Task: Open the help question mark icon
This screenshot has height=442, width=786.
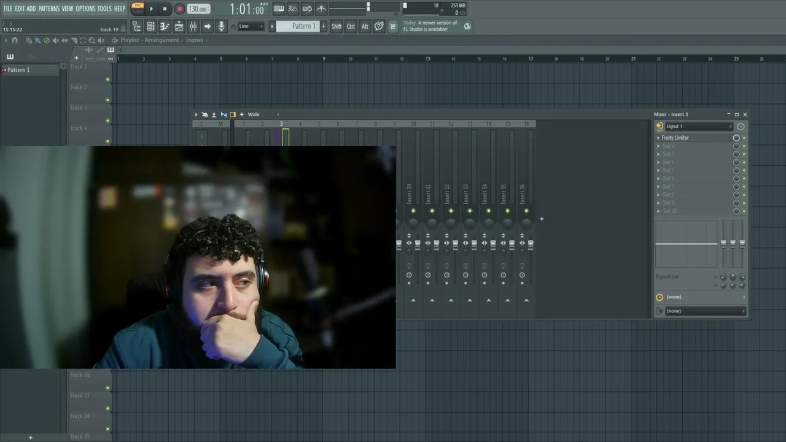Action: click(379, 26)
